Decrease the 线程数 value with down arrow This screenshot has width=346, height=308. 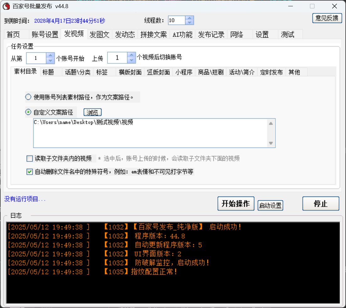click(189, 23)
